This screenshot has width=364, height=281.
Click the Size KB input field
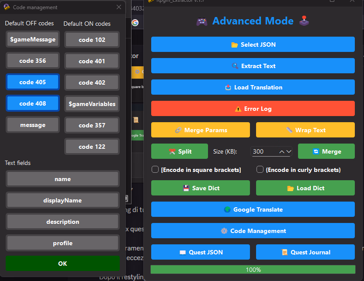tap(264, 151)
